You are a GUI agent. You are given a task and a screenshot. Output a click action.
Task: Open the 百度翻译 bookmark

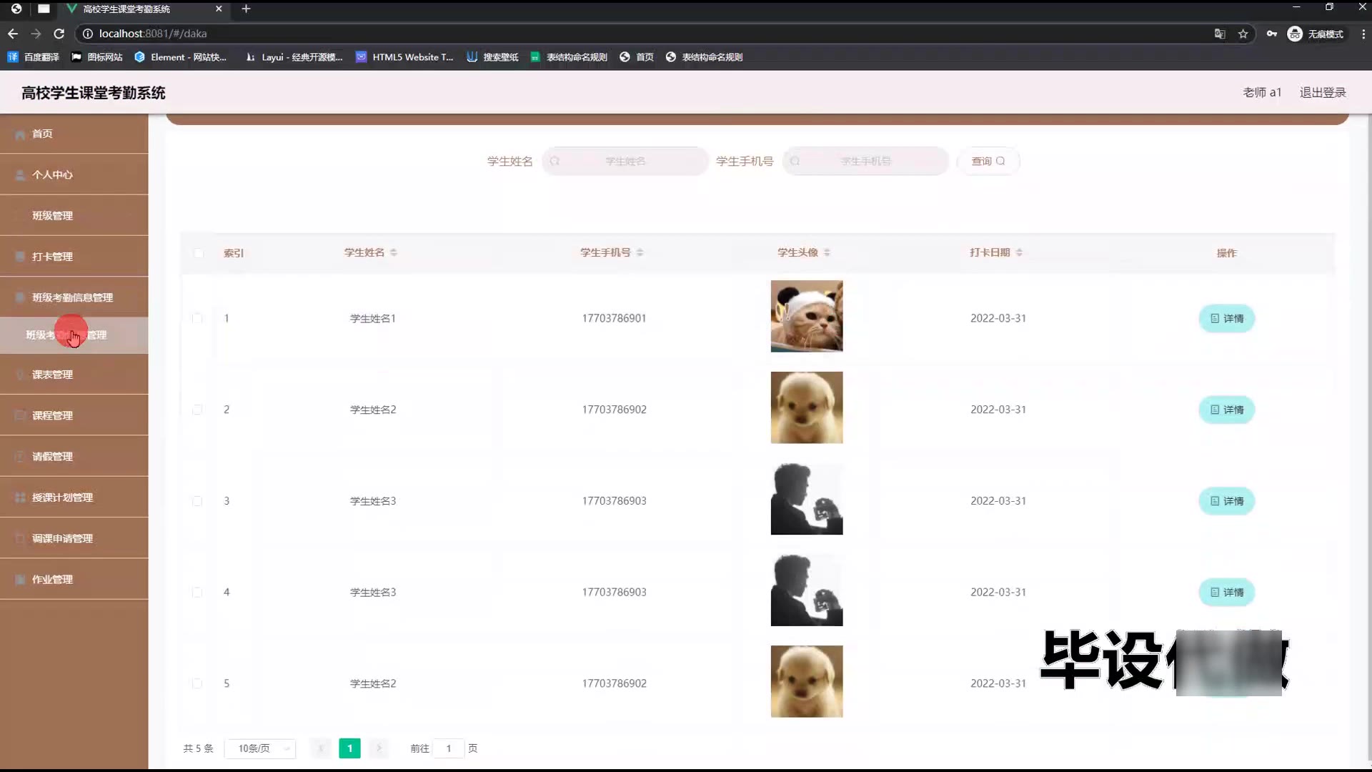[x=34, y=57]
